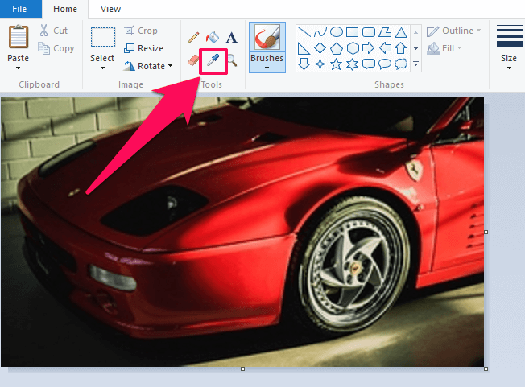Screen dimensions: 525x387
Task: Click the canvas right-edge resize handle
Action: tap(486, 232)
